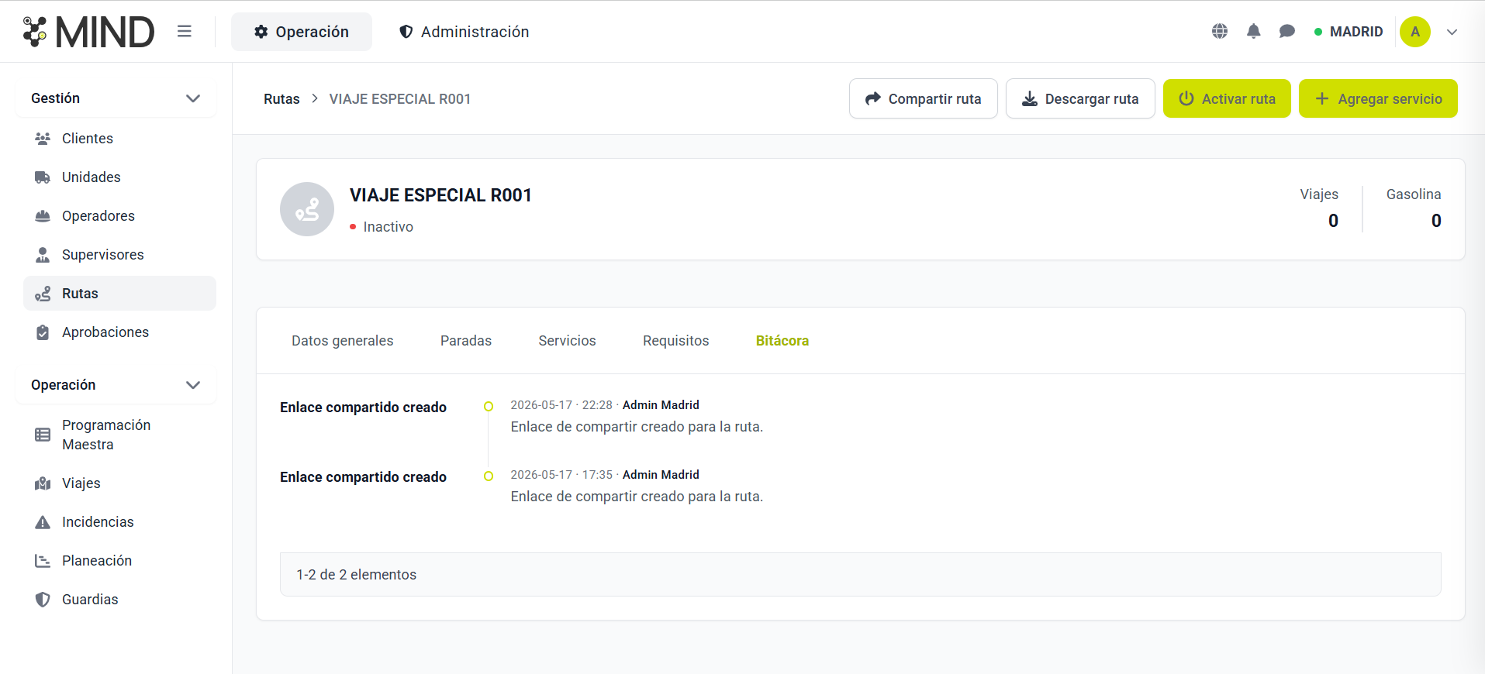Open Operadores helmet icon item
The width and height of the screenshot is (1485, 674).
click(119, 216)
